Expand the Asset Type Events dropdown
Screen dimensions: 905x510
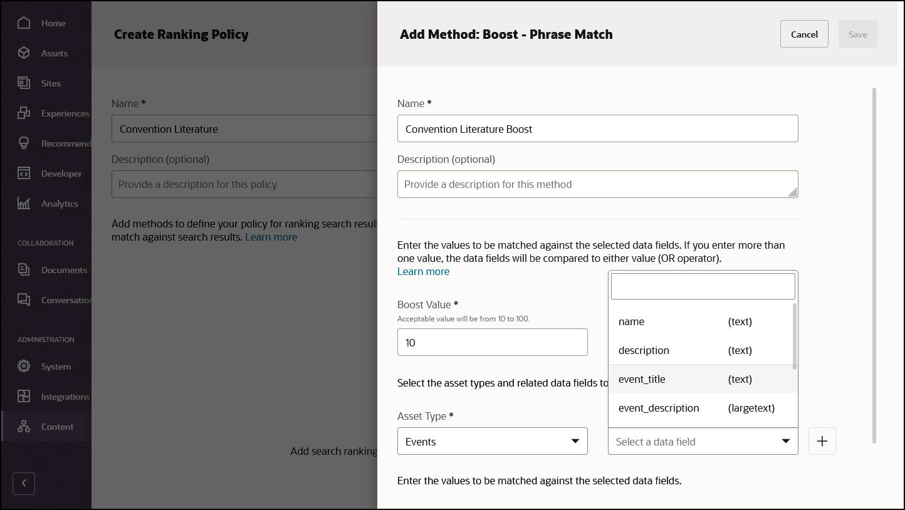[493, 442]
